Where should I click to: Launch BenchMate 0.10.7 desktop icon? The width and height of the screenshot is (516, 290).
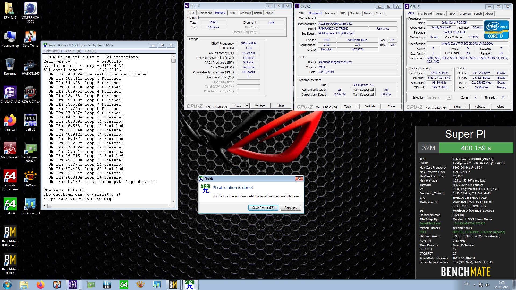click(x=10, y=264)
